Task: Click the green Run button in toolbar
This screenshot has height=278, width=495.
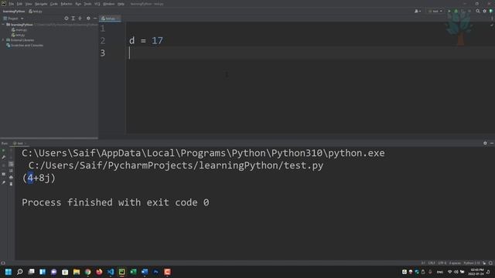Action: (x=449, y=12)
